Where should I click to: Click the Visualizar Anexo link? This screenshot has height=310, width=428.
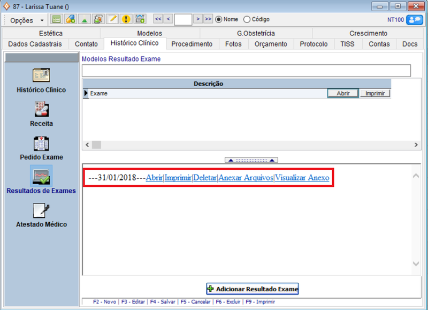pyautogui.click(x=302, y=178)
